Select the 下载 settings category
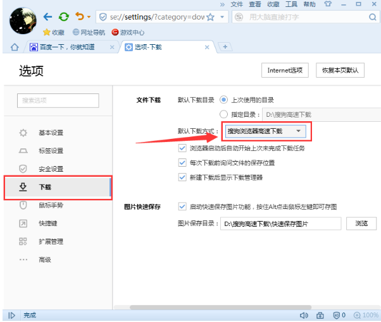Screen dimensions: 381x322 click(58, 187)
